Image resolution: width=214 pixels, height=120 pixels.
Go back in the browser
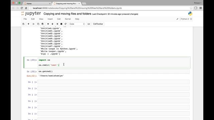13,8
